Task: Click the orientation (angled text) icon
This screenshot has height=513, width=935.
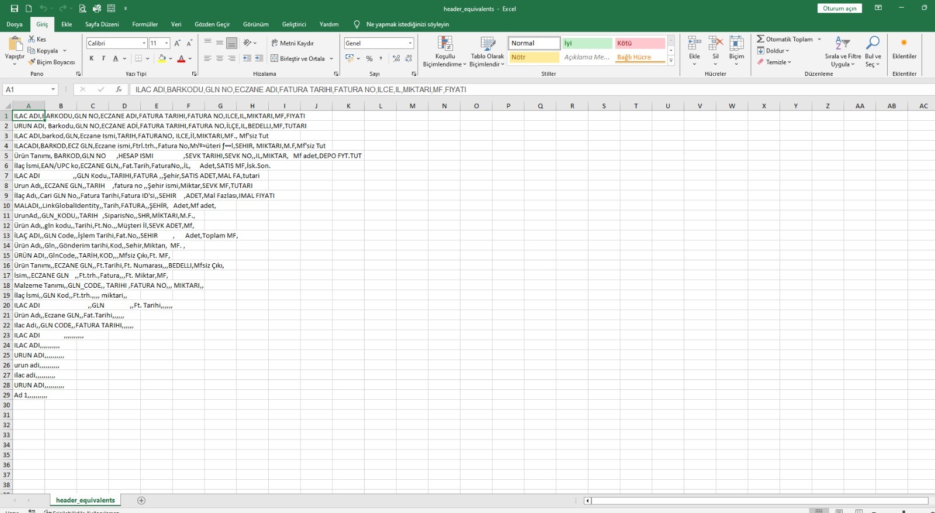Action: click(248, 43)
